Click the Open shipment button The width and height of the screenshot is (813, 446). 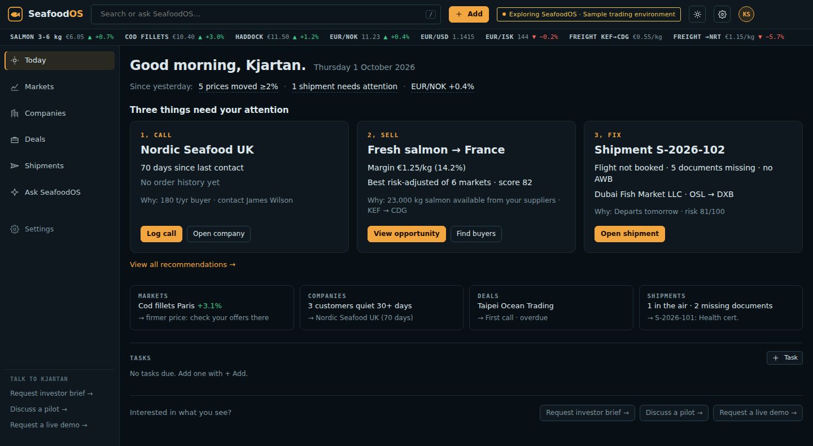[x=630, y=234]
